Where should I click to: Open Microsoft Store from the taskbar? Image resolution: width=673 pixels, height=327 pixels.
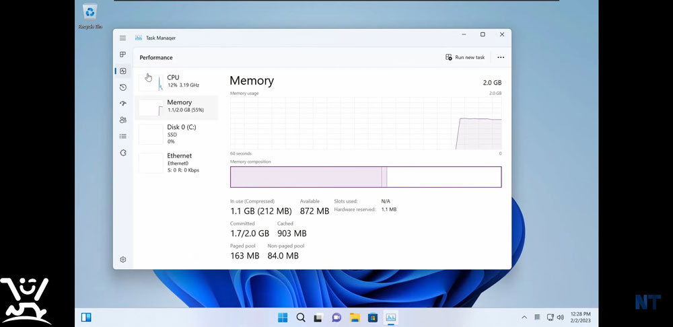tap(373, 318)
